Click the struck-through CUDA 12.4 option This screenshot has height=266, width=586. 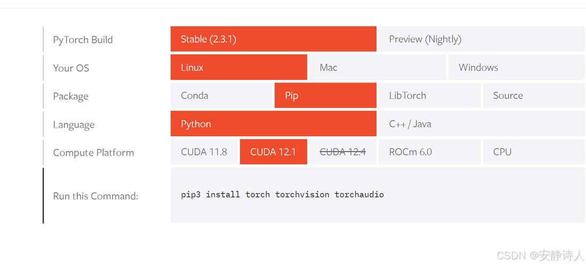coord(343,152)
